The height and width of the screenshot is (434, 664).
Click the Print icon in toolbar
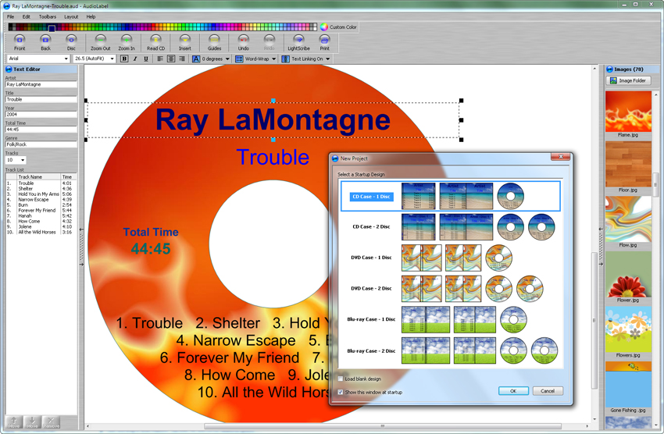(324, 41)
